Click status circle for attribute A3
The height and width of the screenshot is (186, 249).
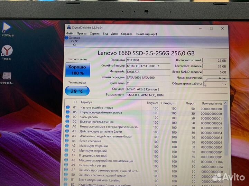point(67,136)
